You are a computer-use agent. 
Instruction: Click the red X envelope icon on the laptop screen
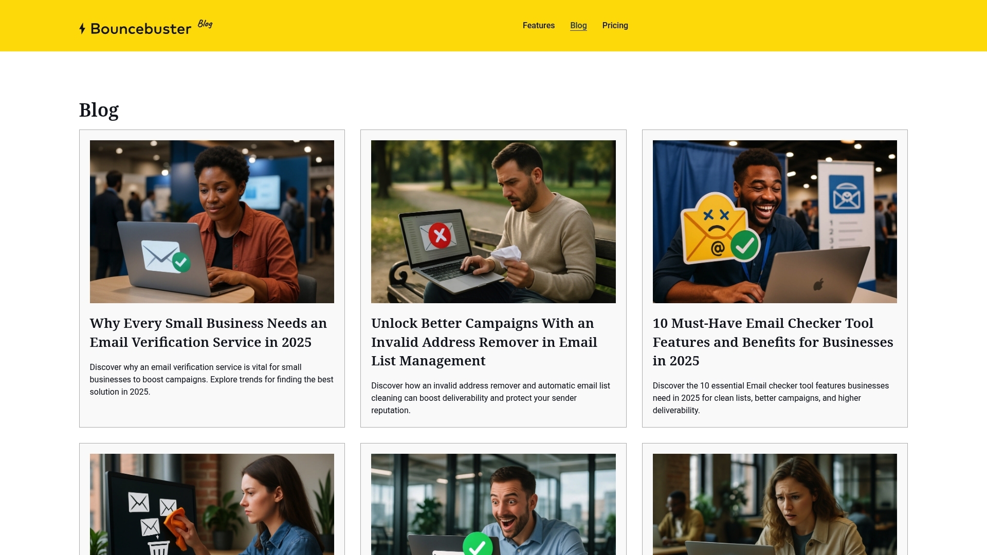438,236
